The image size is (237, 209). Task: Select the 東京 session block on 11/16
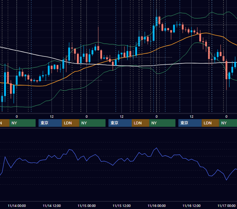click(x=190, y=123)
